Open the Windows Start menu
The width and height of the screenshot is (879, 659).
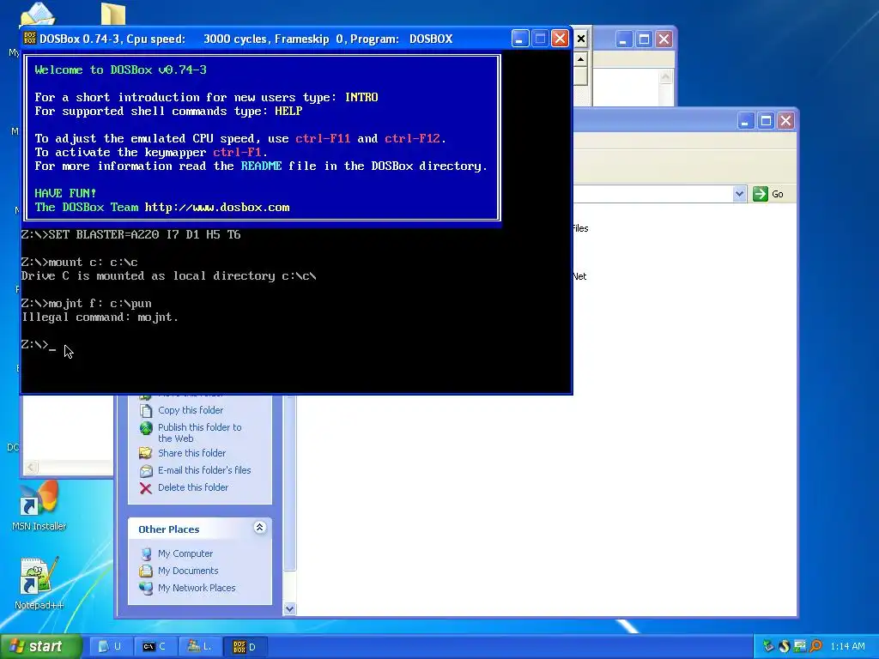(40, 647)
